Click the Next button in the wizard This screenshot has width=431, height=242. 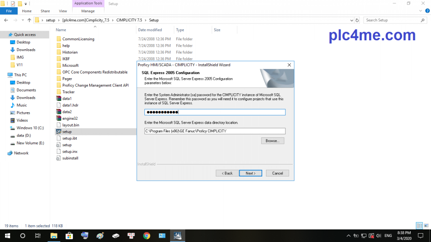pos(250,173)
